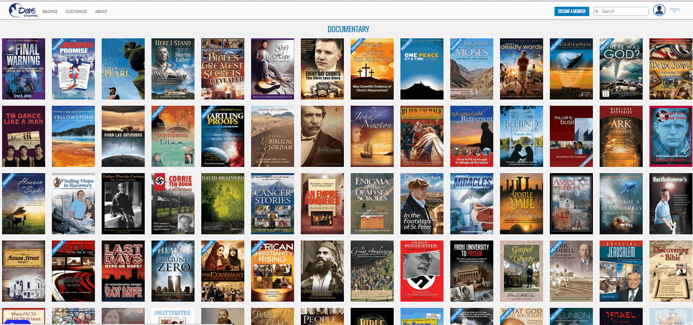Screen dimensions: 693x325
Task: Select Here I Stand Martin Luther poster
Action: tap(173, 69)
